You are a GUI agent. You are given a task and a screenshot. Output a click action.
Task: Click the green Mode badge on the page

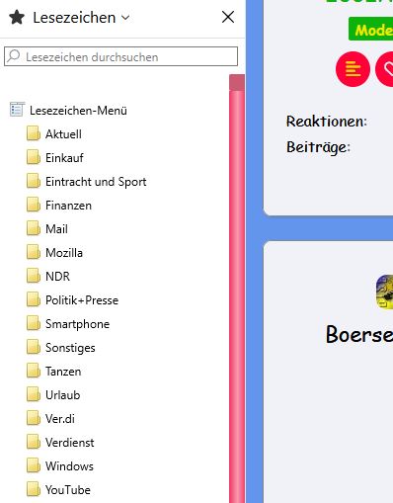pos(371,29)
